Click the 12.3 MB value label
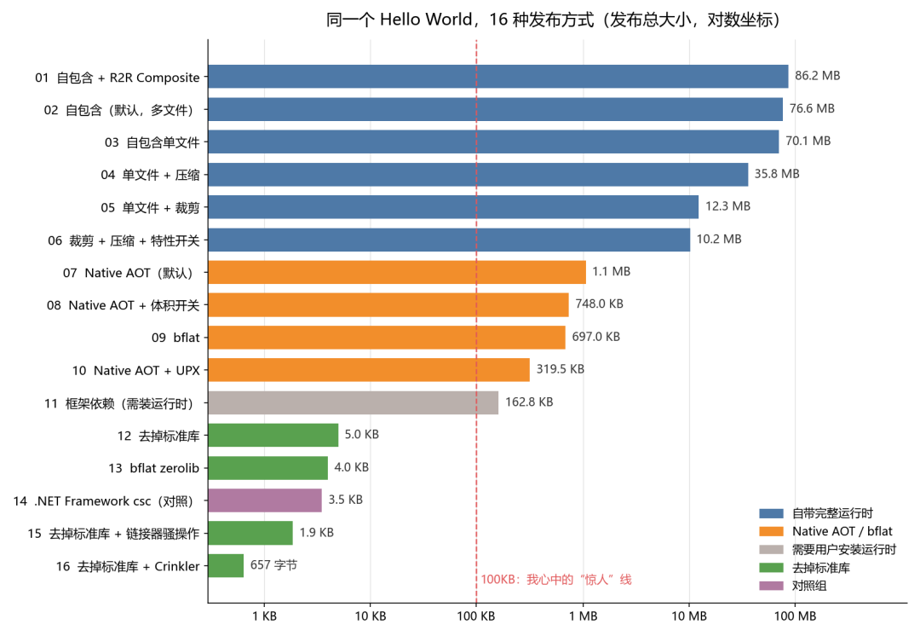Screen dimensions: 920x636 pyautogui.click(x=727, y=206)
